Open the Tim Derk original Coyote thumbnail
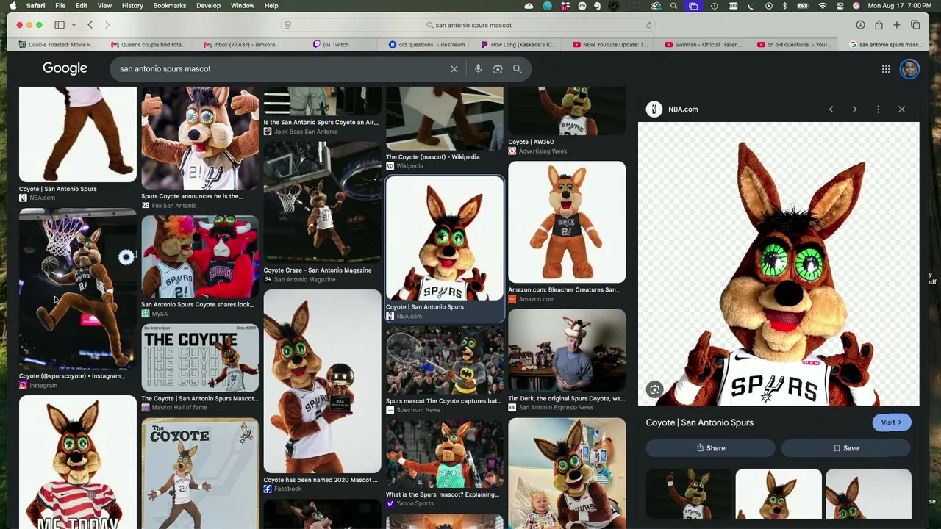Image resolution: width=941 pixels, height=529 pixels. [567, 350]
